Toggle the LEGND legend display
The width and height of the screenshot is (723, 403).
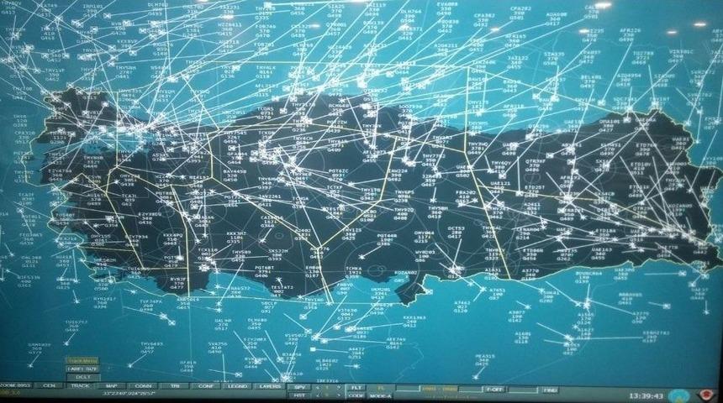pos(238,385)
